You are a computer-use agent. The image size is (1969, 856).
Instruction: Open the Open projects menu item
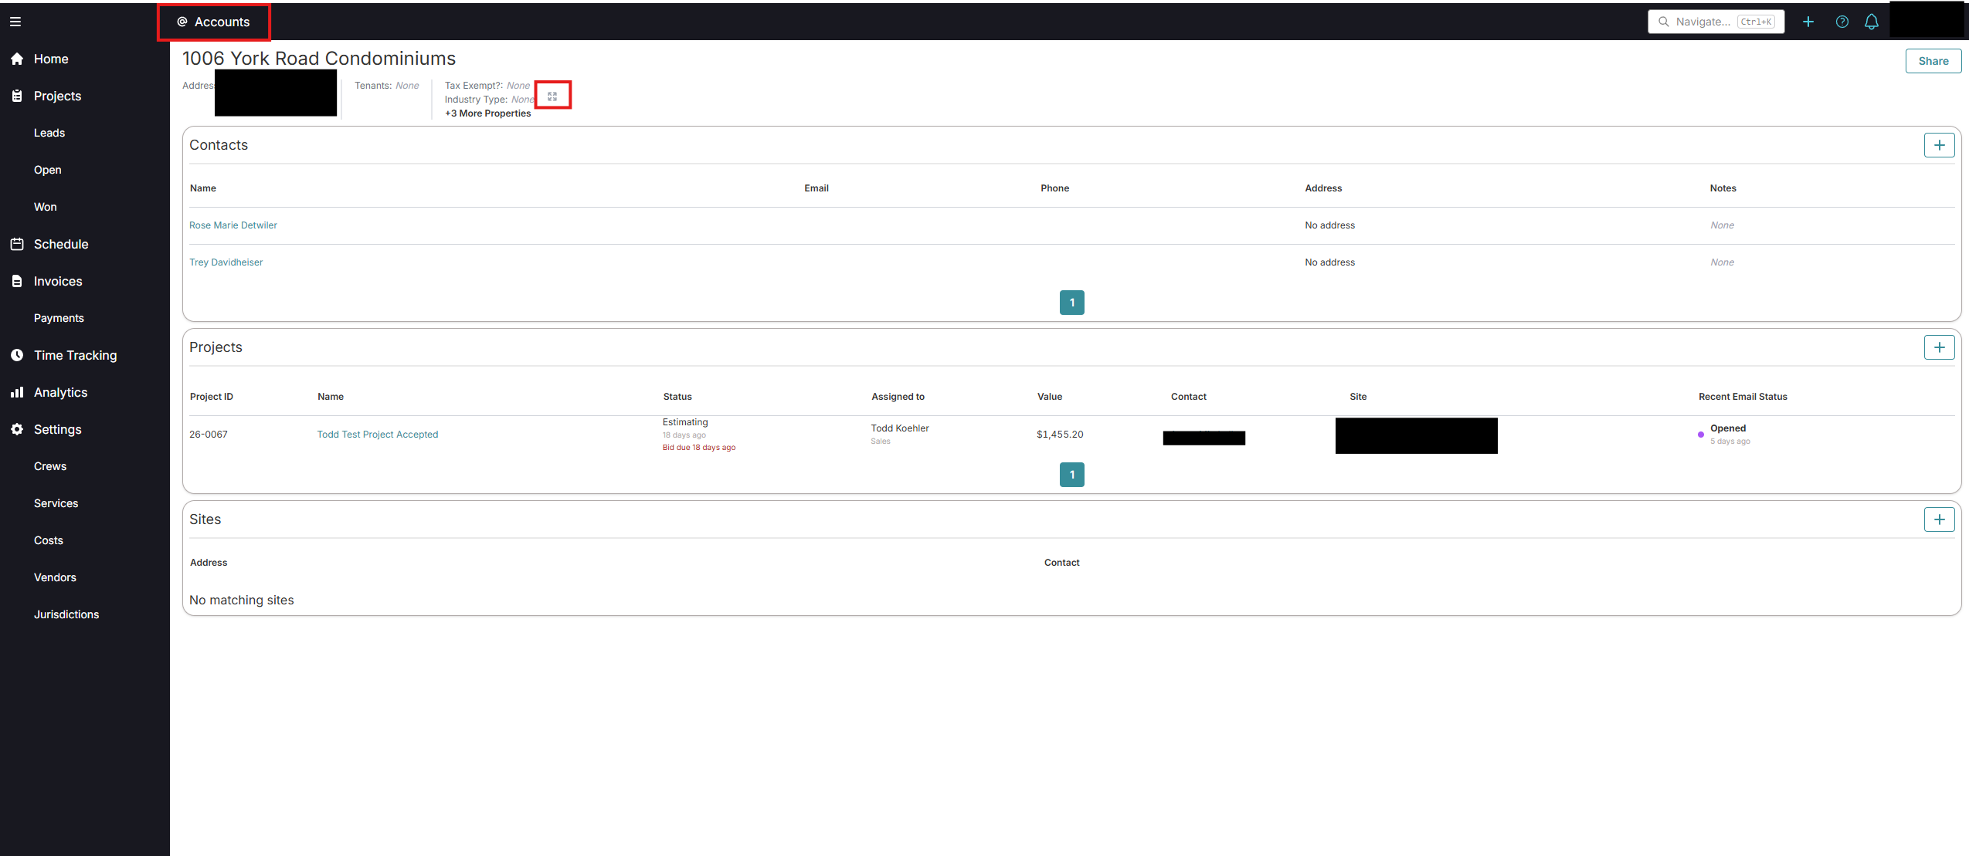pyautogui.click(x=48, y=170)
